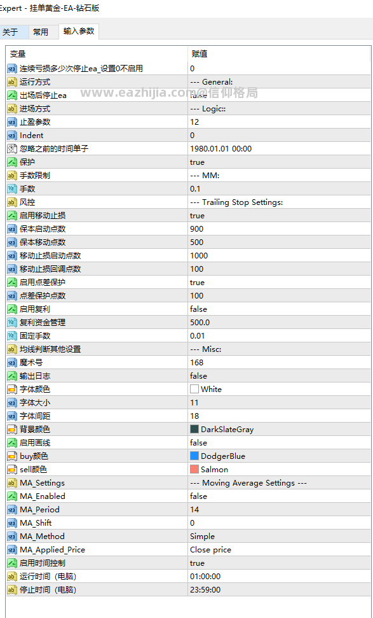The width and height of the screenshot is (373, 618).
Task: Click integer icon beside 止盈参数
Action: pos(12,122)
